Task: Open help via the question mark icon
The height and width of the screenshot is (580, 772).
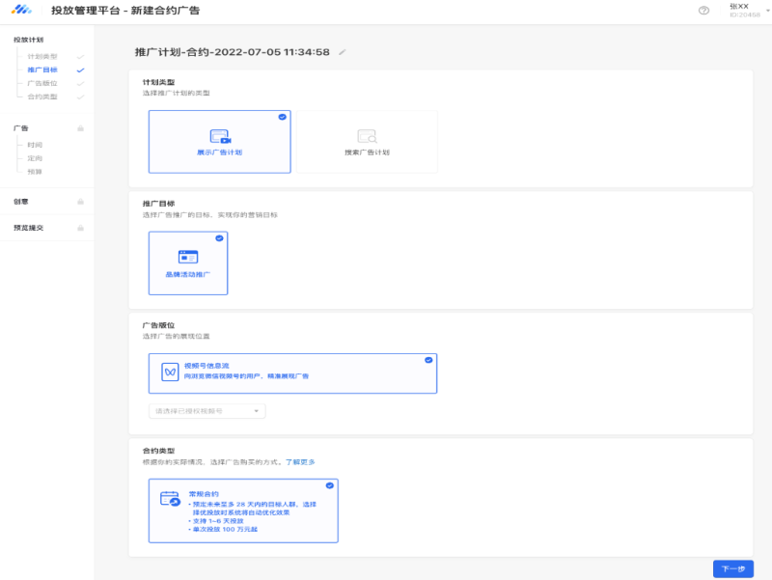Action: [703, 11]
